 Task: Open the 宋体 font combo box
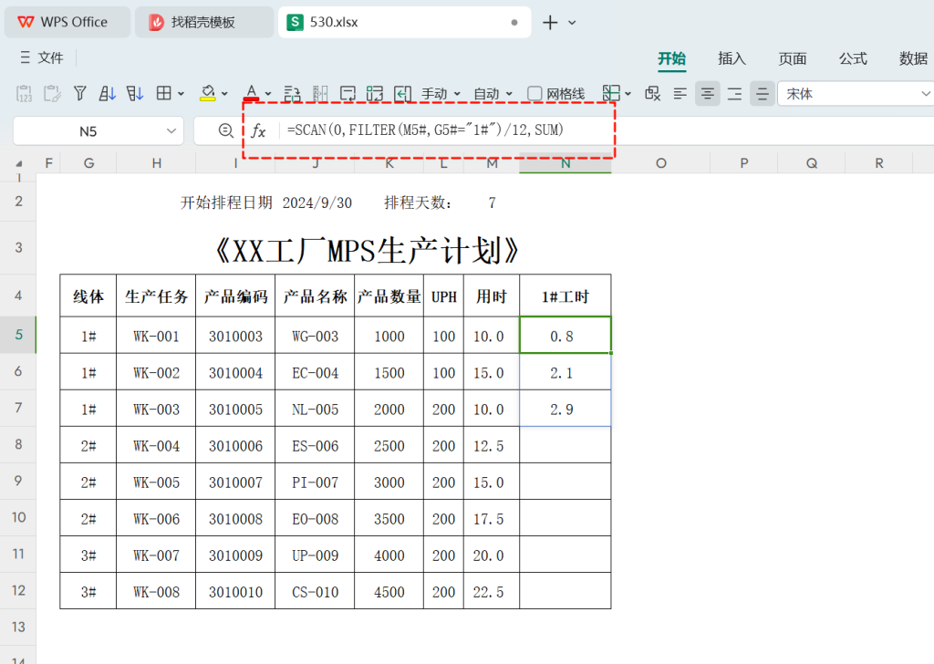pos(856,94)
